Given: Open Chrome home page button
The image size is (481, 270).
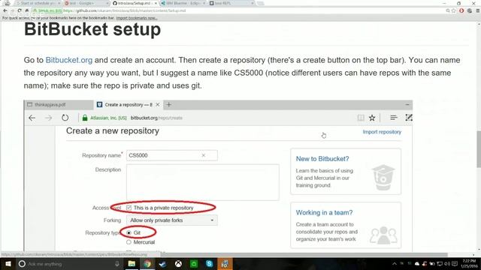Looking at the screenshot, I should coord(27,10).
